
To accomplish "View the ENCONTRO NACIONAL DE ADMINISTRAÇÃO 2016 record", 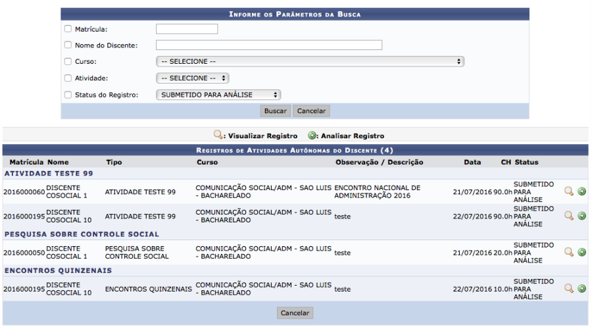I will tap(569, 191).
